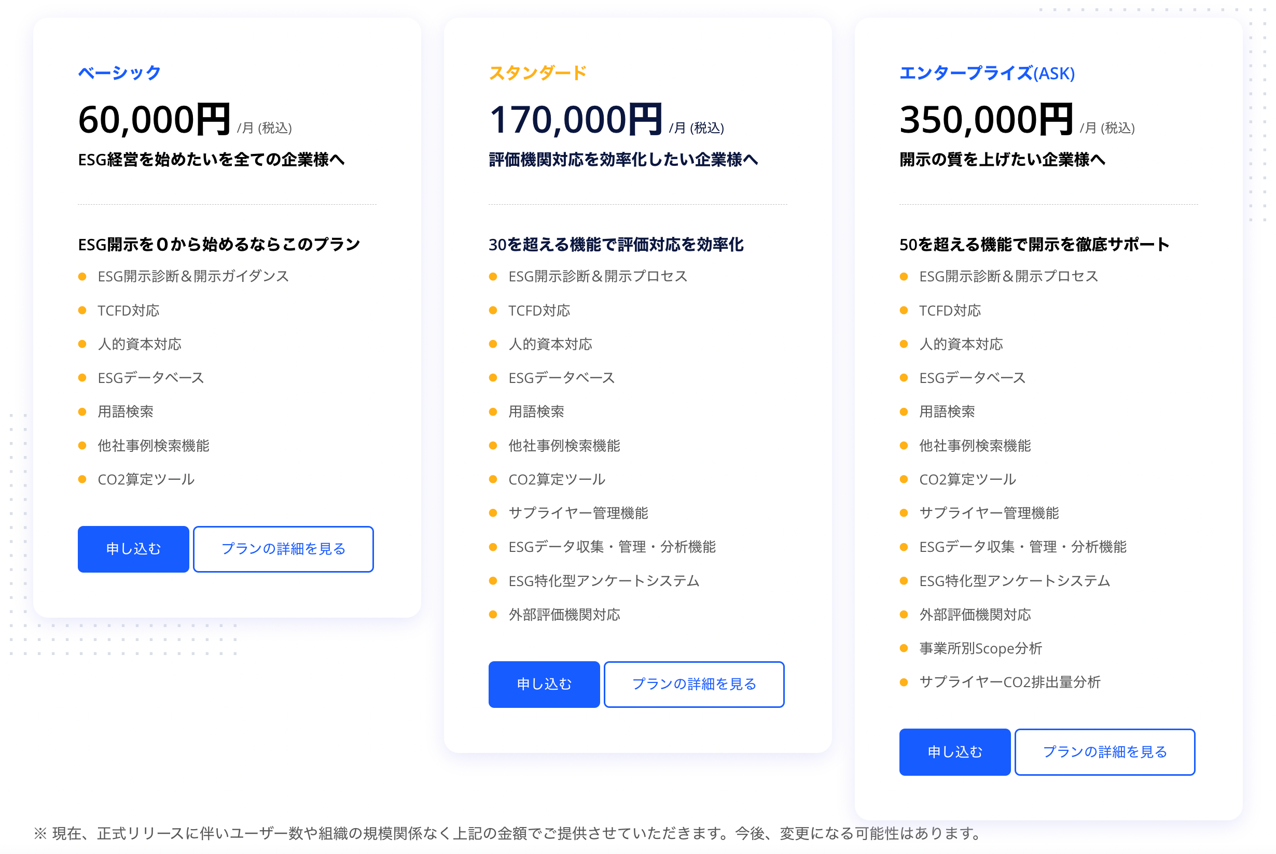The height and width of the screenshot is (854, 1276).
Task: Open プランの詳細を見る for the エンタープライズ plan
Action: [x=1104, y=751]
